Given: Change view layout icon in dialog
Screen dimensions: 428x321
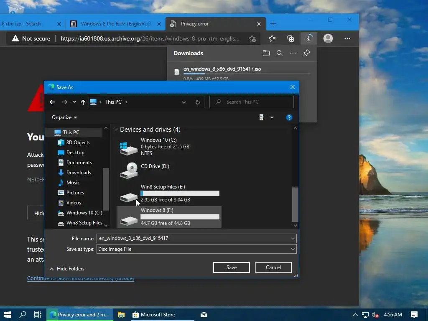Looking at the screenshot, I should [262, 117].
